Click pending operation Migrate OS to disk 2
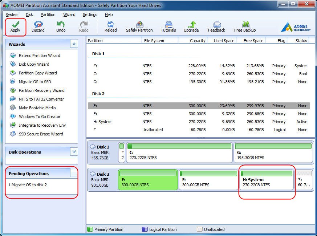317x236 pixels. pos(28,185)
